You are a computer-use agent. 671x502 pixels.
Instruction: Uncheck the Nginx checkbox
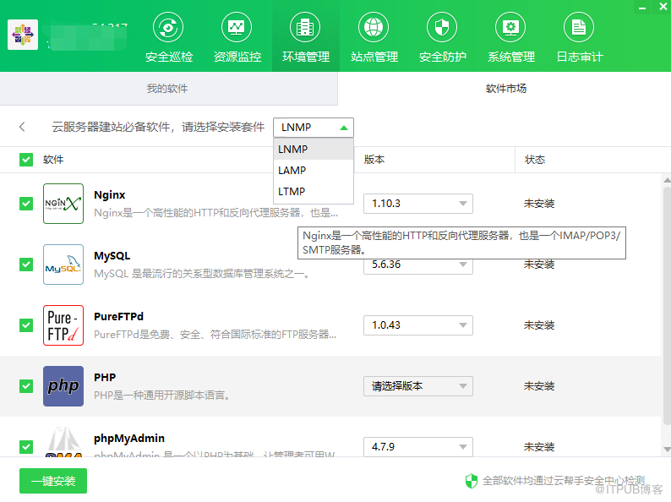pos(26,204)
